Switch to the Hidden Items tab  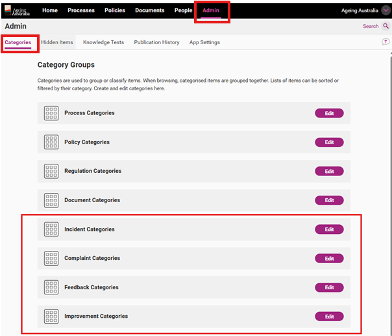(x=58, y=42)
